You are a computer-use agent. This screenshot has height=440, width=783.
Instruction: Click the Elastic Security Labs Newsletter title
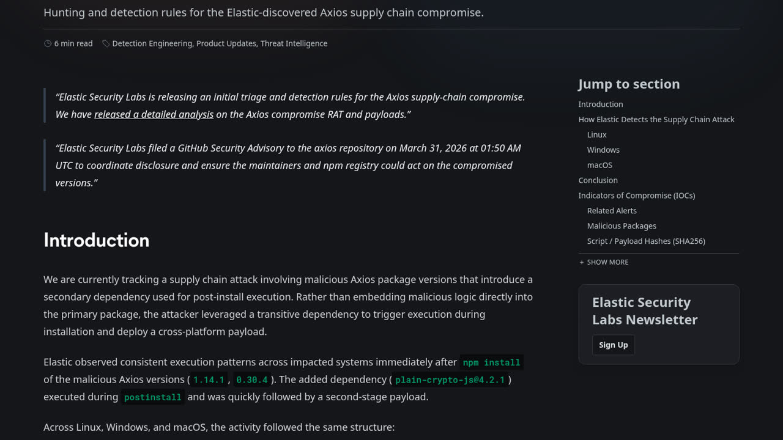pyautogui.click(x=645, y=311)
